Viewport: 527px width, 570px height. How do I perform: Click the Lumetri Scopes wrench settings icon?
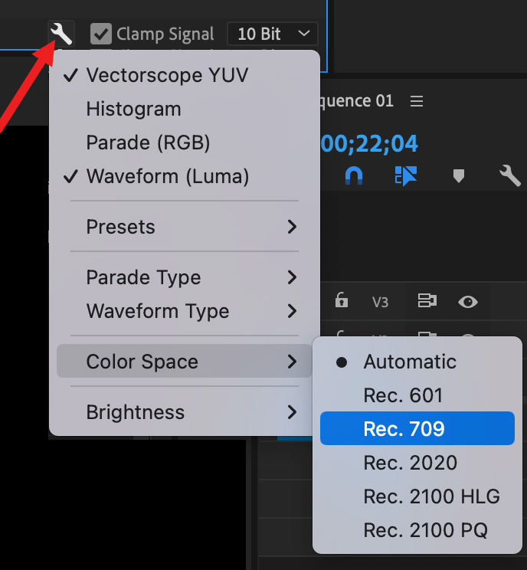pos(61,34)
